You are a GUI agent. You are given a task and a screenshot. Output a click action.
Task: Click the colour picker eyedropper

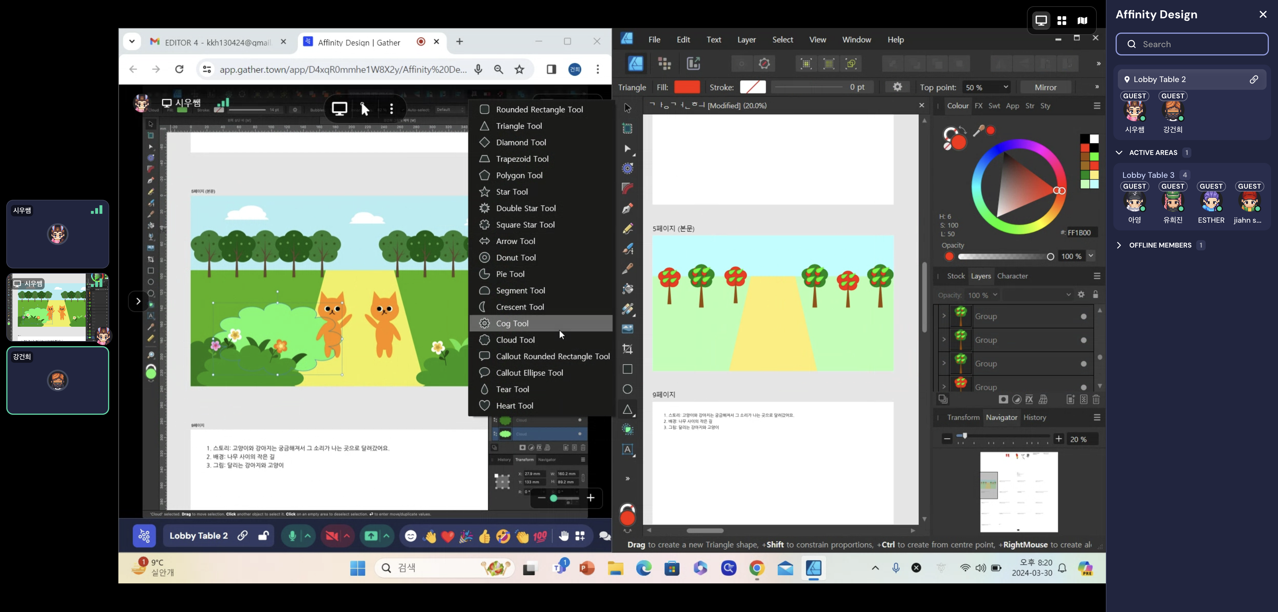(978, 131)
